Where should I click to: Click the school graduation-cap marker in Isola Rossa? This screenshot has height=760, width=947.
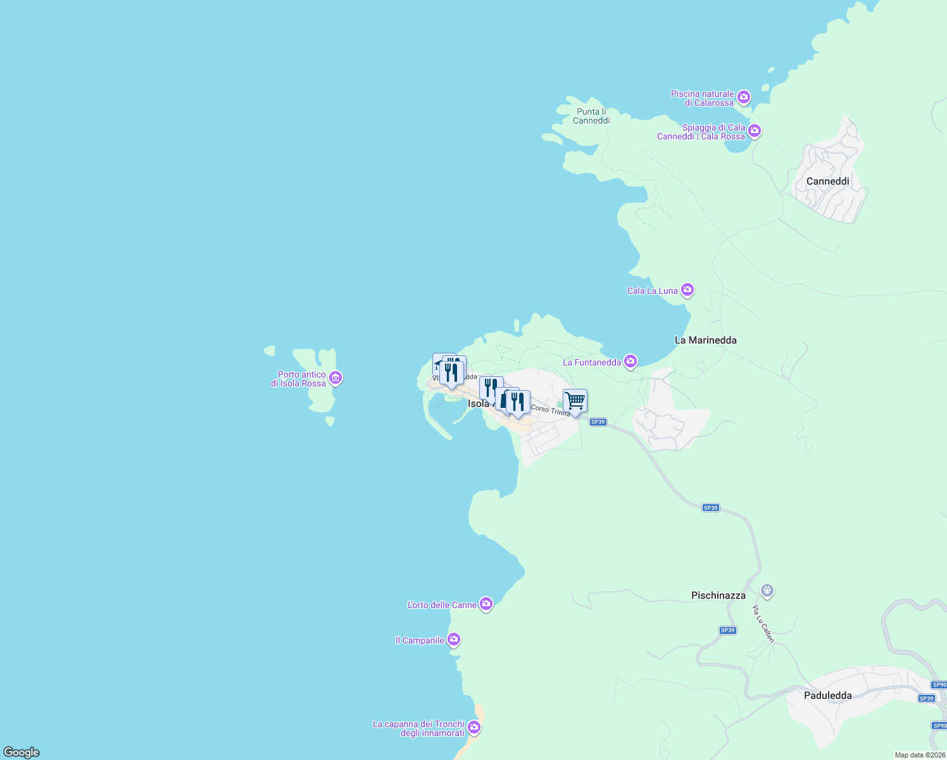437,365
